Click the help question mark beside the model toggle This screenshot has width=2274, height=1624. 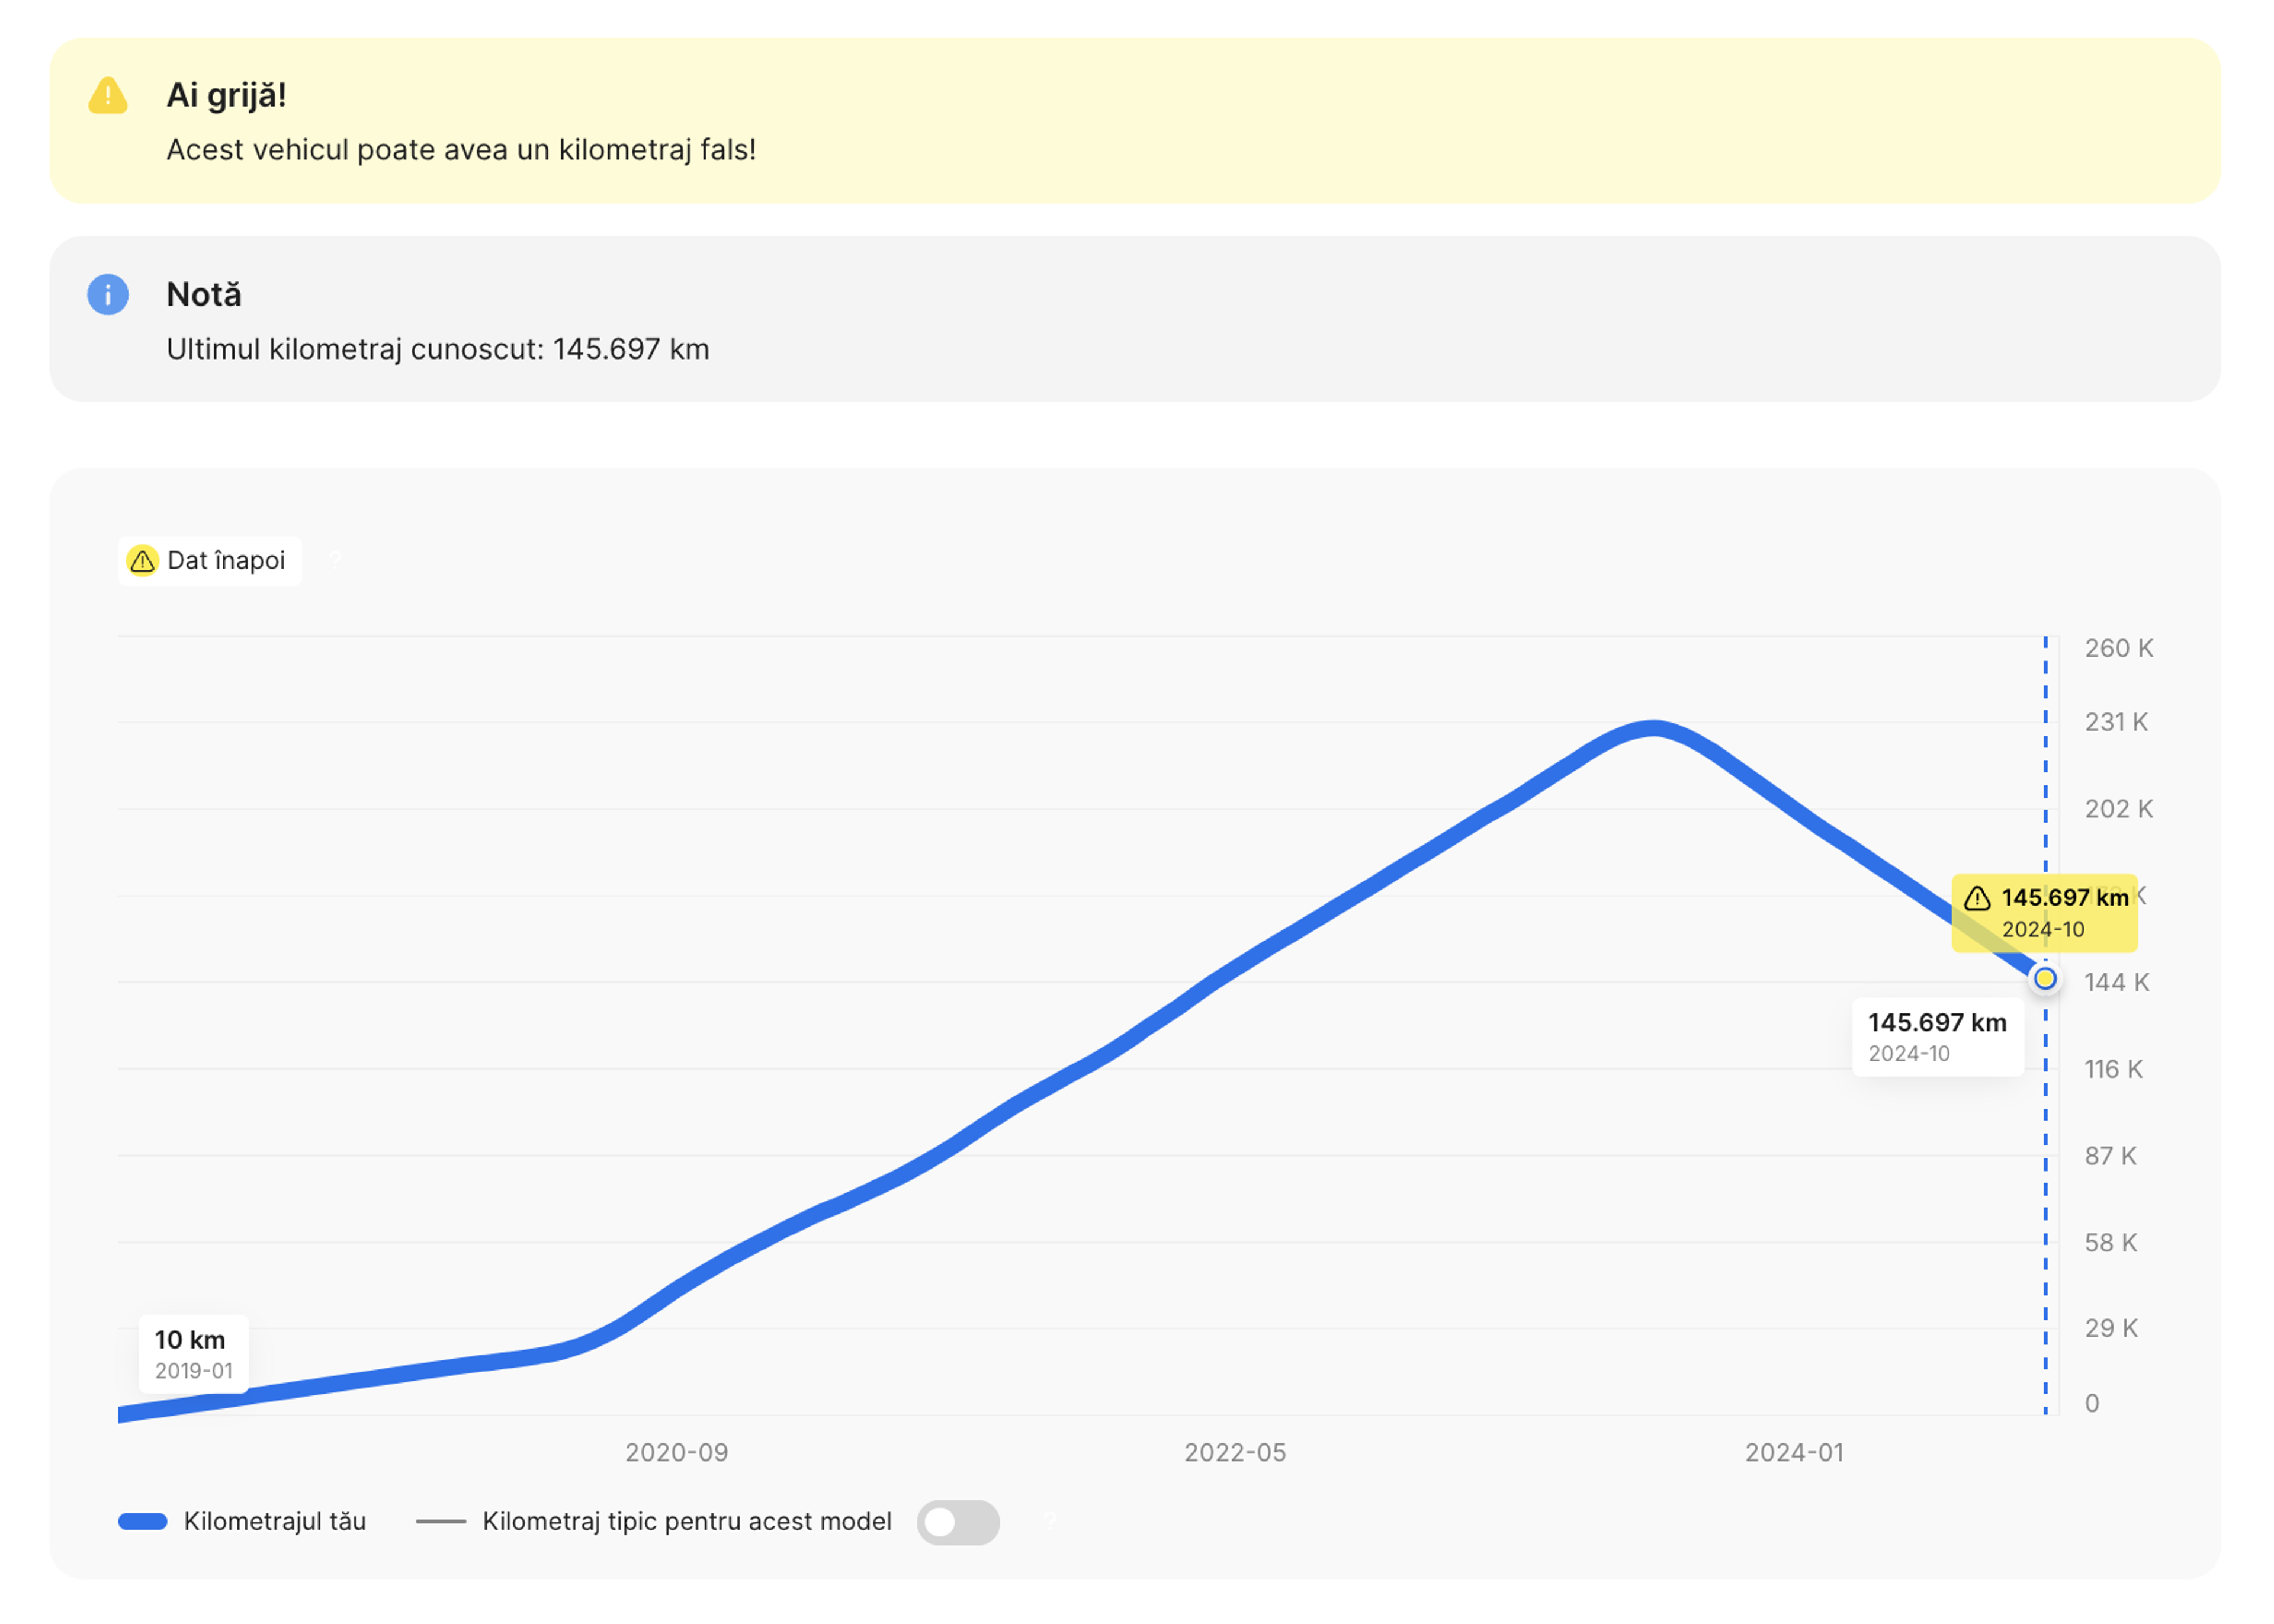click(x=1049, y=1521)
